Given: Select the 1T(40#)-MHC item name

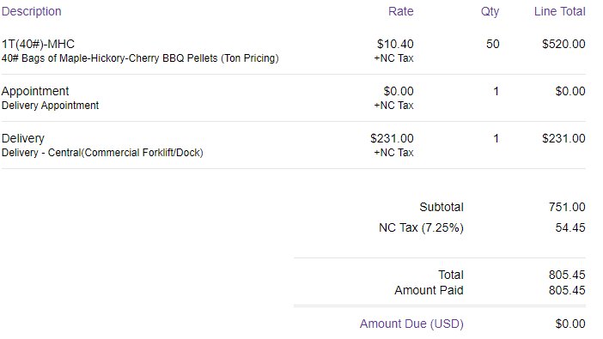Looking at the screenshot, I should [38, 45].
